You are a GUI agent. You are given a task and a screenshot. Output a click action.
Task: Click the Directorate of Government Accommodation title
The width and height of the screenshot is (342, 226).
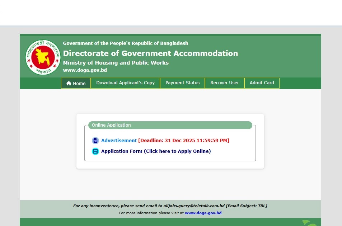pyautogui.click(x=150, y=53)
